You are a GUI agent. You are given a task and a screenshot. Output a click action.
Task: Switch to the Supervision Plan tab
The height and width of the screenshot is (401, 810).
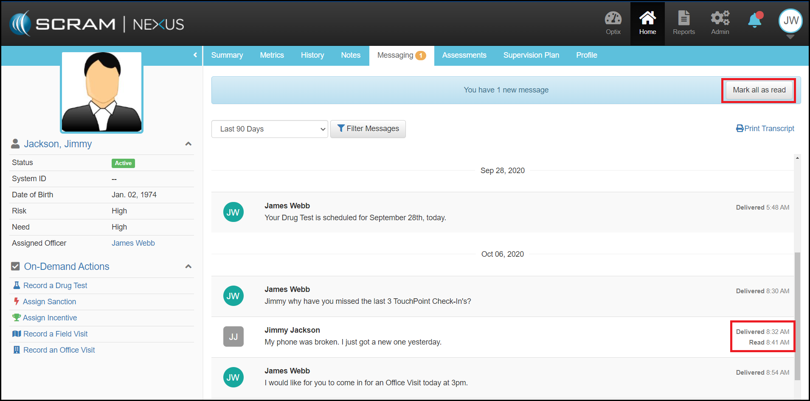click(x=531, y=55)
